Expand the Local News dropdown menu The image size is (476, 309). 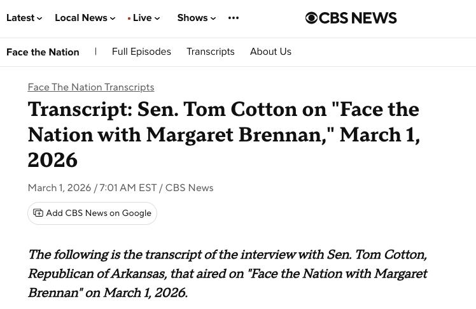pos(85,18)
